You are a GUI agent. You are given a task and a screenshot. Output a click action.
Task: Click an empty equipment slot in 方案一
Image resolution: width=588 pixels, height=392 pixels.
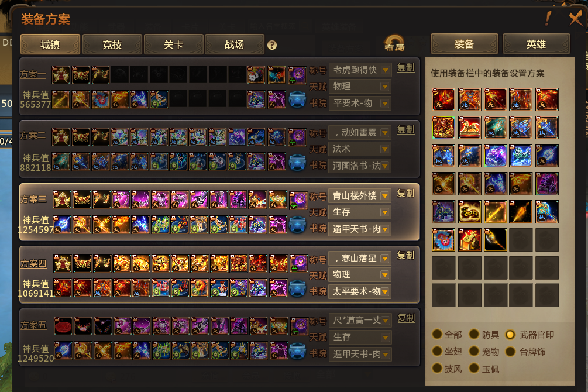(120, 75)
